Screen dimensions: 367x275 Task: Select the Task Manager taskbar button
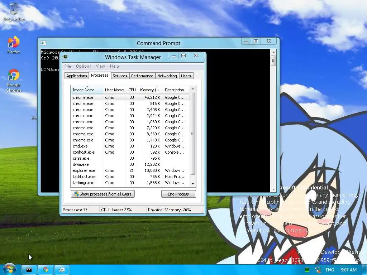pos(62,270)
